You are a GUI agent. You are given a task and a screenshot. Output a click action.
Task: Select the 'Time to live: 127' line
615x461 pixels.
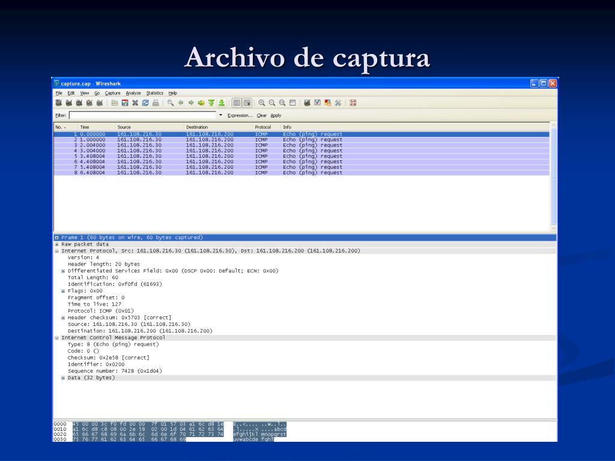94,304
